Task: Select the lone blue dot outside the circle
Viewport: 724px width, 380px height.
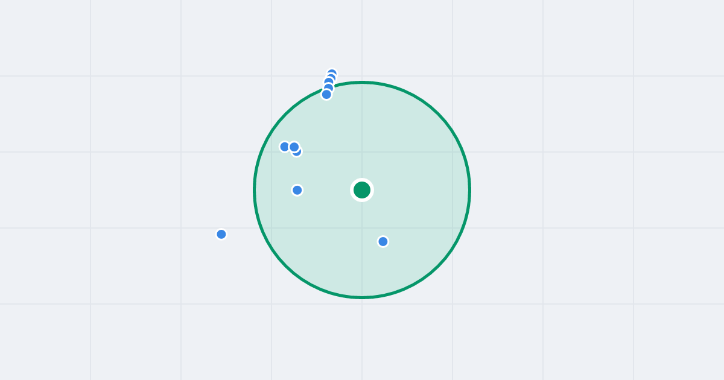Action: pyautogui.click(x=221, y=234)
